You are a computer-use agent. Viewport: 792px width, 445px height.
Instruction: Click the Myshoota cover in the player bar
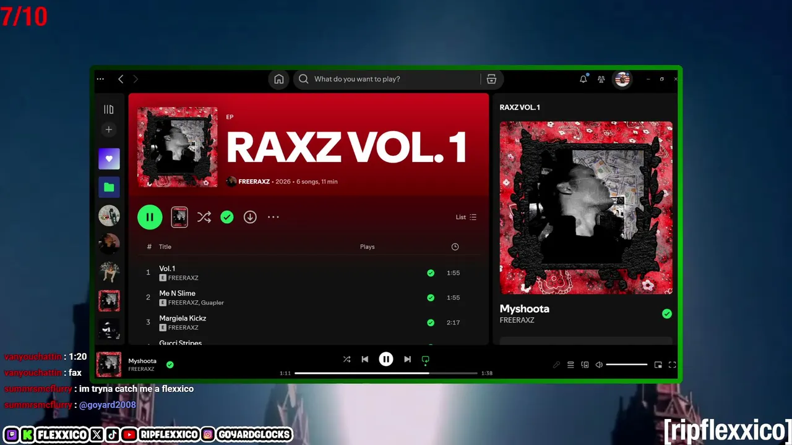[x=109, y=365]
